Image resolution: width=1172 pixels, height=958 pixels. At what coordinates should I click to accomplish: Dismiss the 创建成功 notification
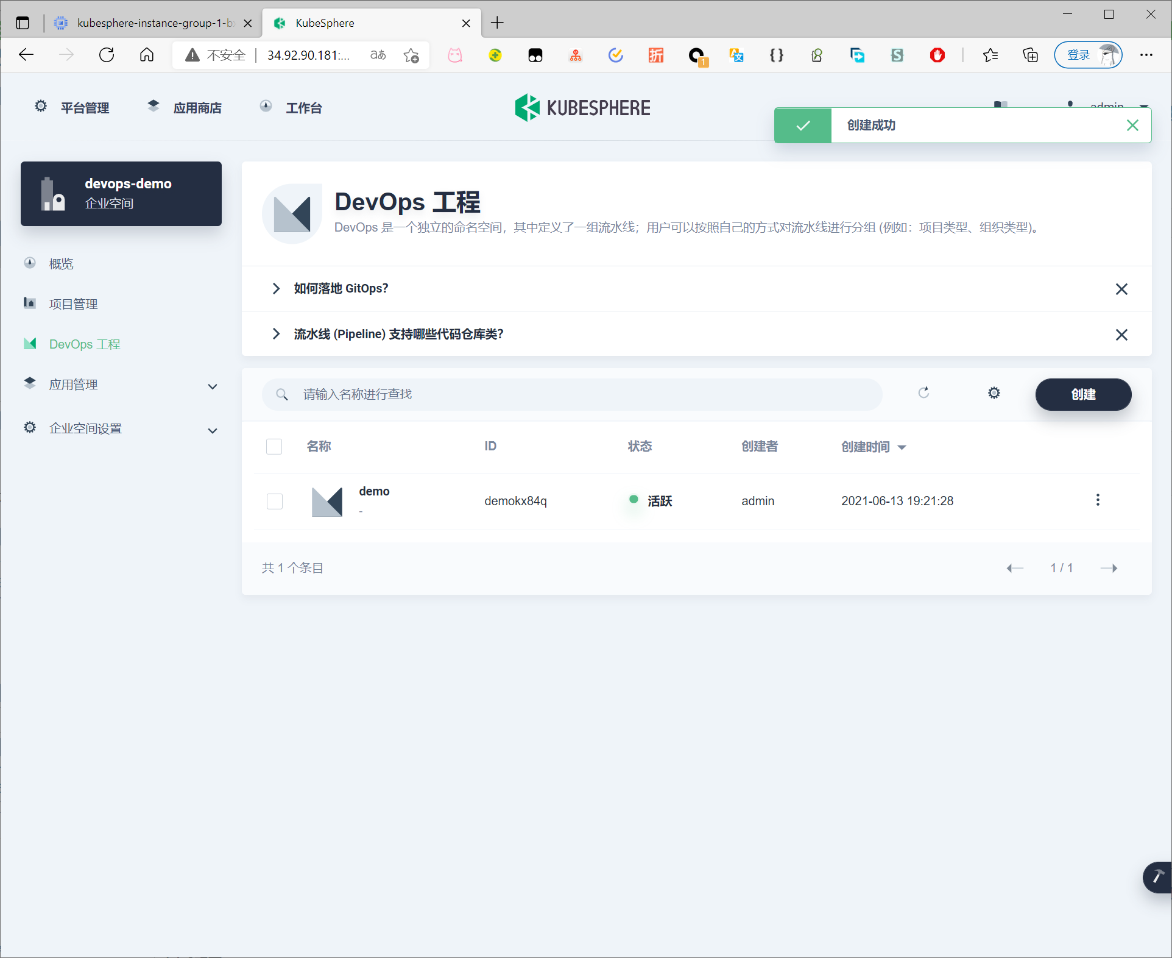pyautogui.click(x=1132, y=126)
